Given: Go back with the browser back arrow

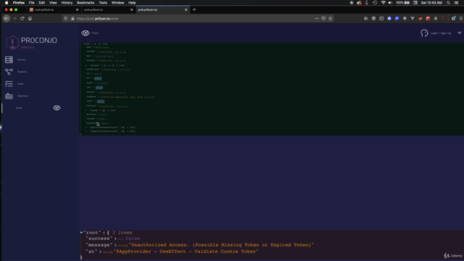Looking at the screenshot, I should coord(7,18).
